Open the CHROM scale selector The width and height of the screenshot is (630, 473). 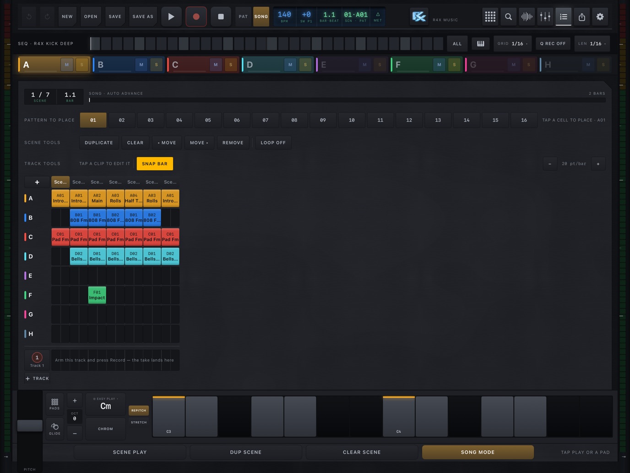coord(105,429)
